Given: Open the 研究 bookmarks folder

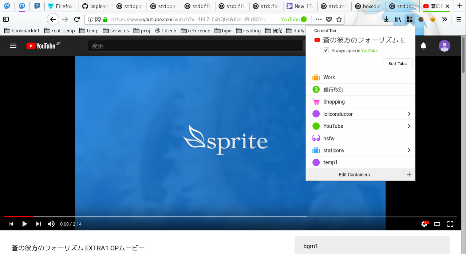Looking at the screenshot, I should 273,31.
